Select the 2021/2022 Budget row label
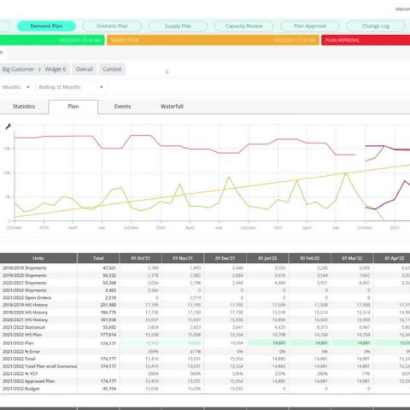This screenshot has height=410, width=410. coord(20,389)
